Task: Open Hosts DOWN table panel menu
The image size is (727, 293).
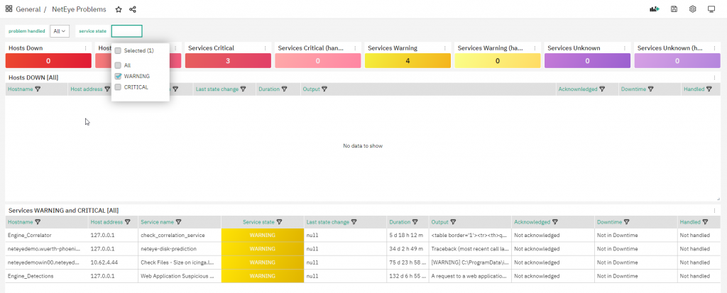Action: [714, 77]
